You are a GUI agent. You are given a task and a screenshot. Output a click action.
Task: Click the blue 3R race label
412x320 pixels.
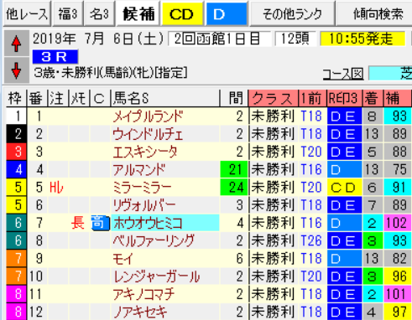click(55, 57)
